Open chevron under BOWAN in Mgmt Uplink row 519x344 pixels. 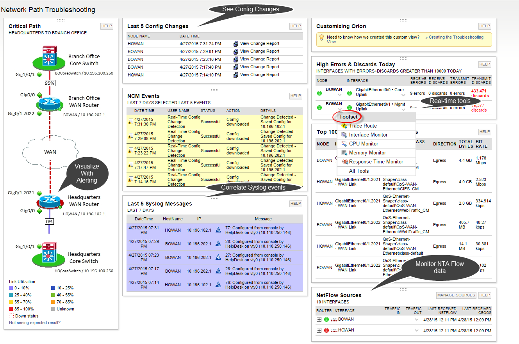(339, 110)
